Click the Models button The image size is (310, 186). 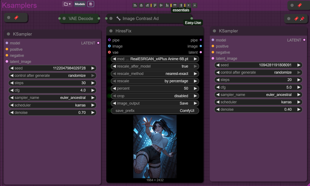click(x=80, y=4)
